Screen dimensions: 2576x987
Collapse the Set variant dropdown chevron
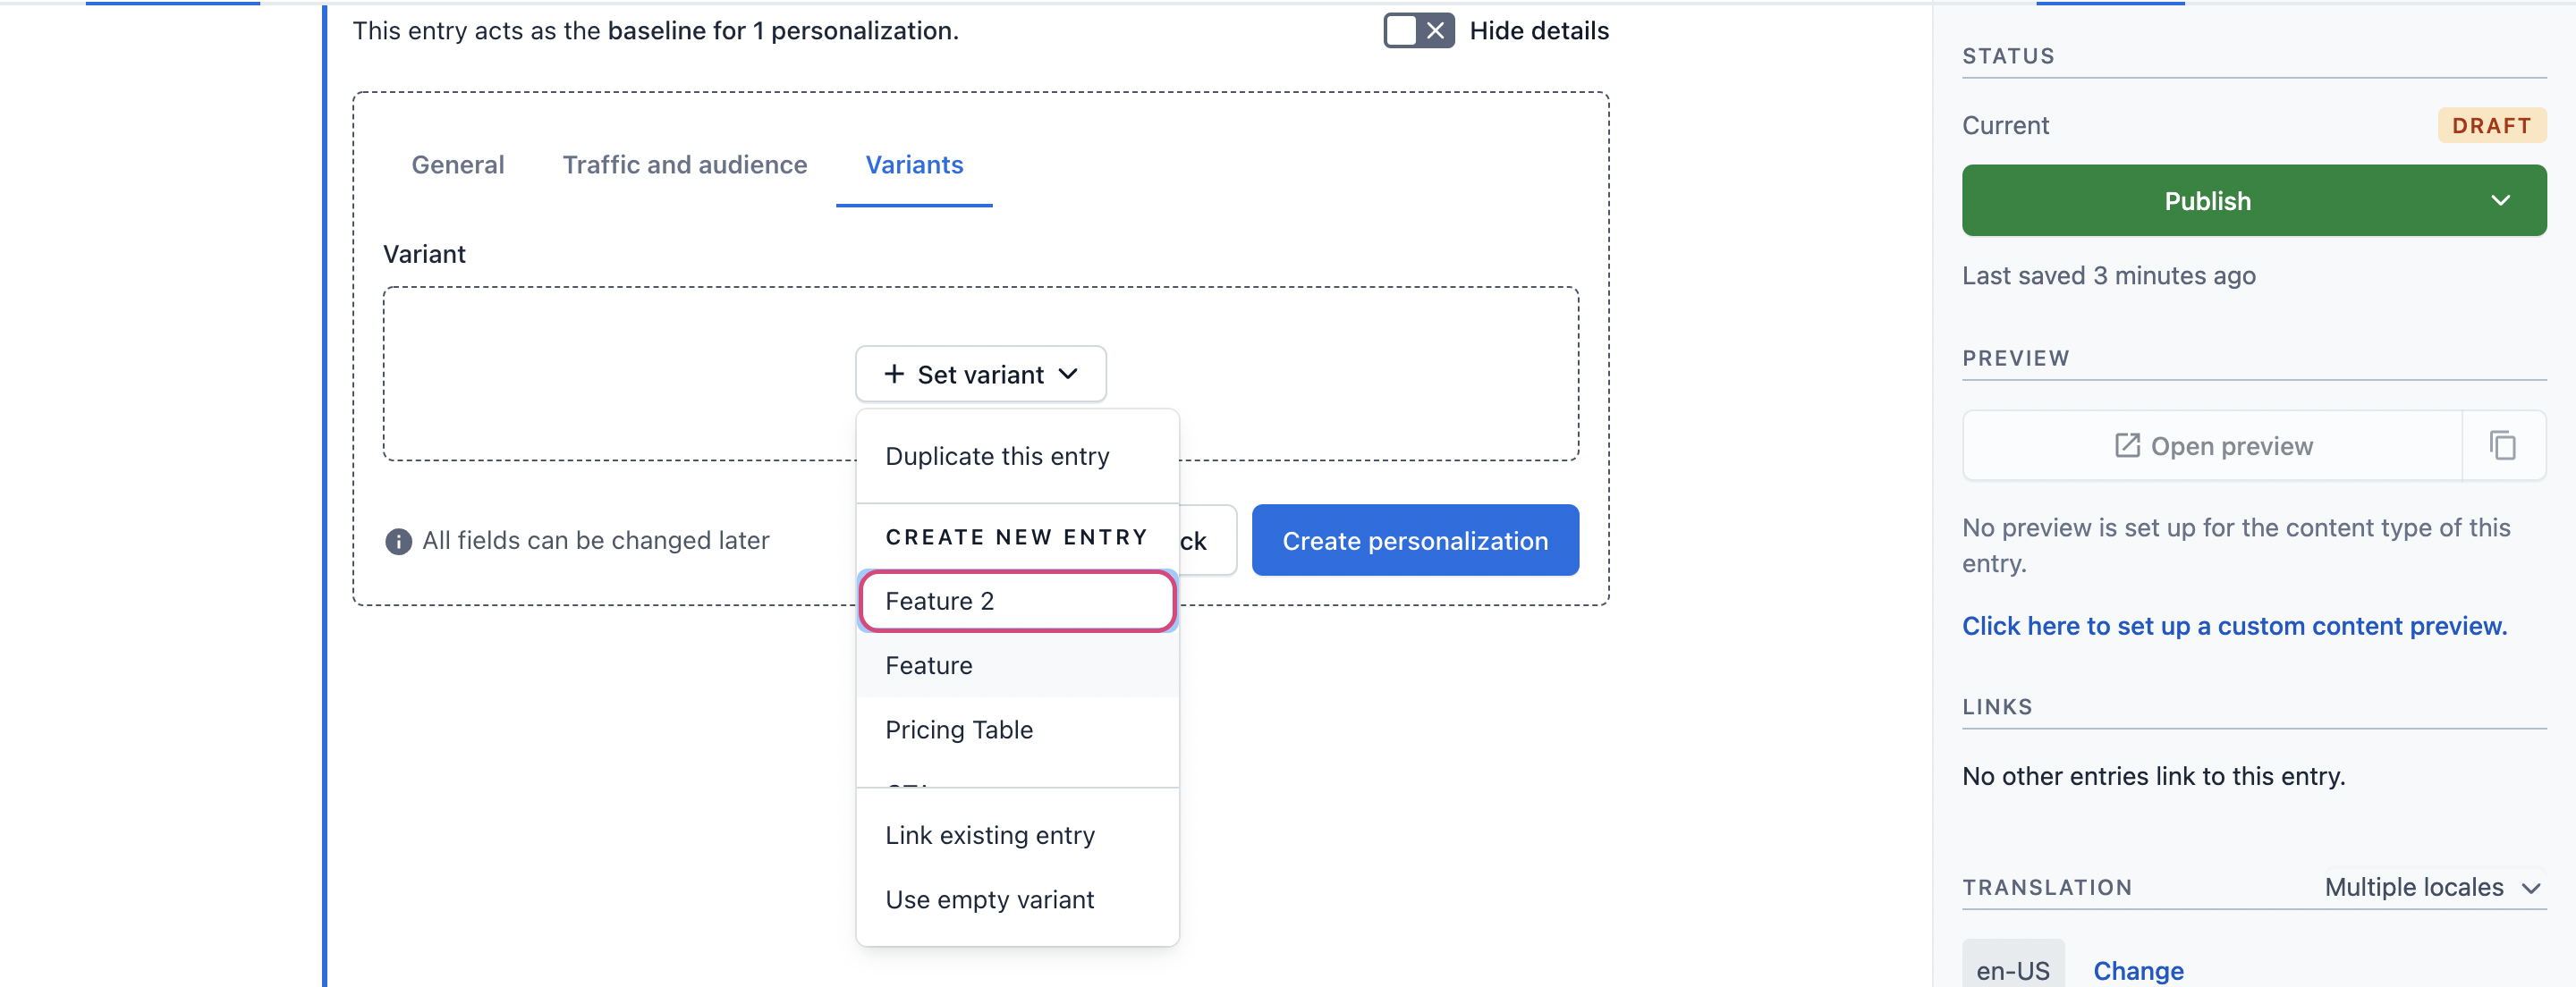coord(1068,374)
